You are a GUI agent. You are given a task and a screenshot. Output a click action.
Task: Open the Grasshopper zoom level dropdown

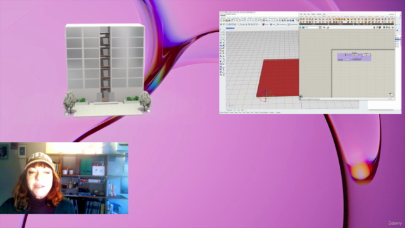tap(312, 27)
